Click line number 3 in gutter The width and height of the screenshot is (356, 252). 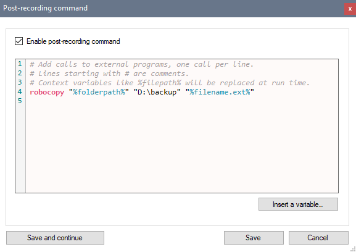20,82
